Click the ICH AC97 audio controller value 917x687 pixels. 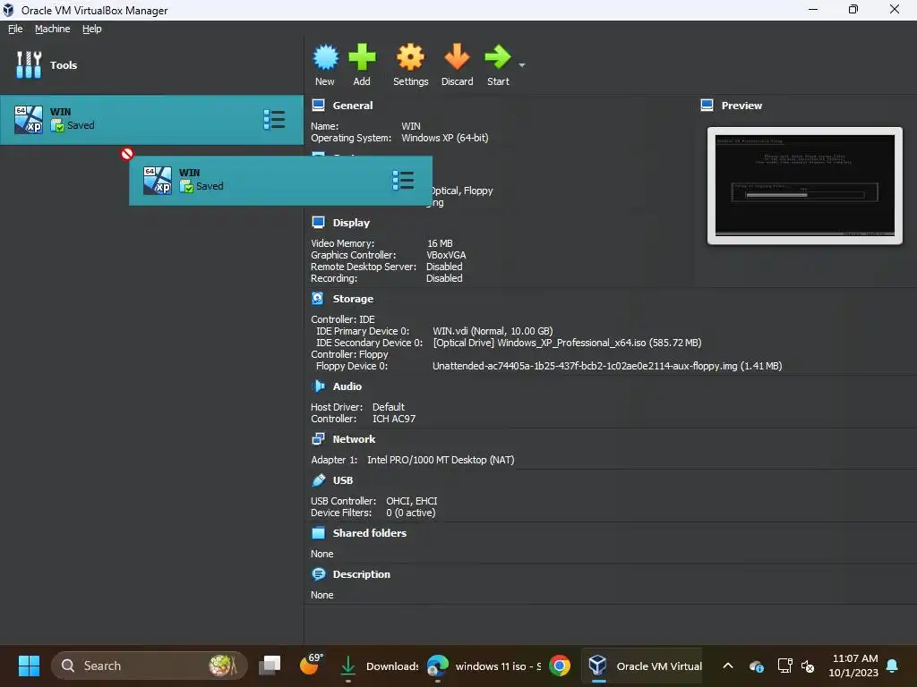pos(394,419)
